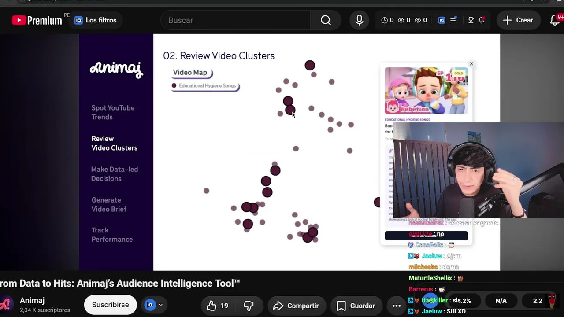Viewport: 564px width, 317px height.
Task: Close the Bebefinn video detail card
Action: 471,64
